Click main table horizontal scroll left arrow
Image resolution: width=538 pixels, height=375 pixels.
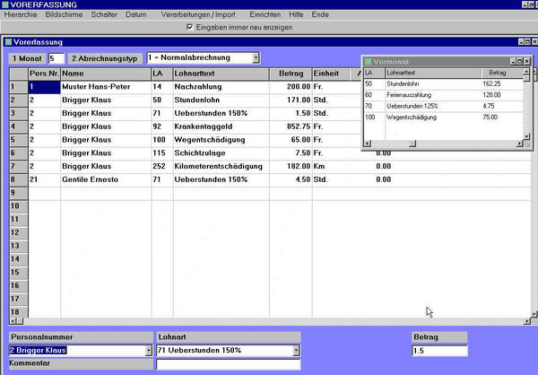pyautogui.click(x=13, y=321)
